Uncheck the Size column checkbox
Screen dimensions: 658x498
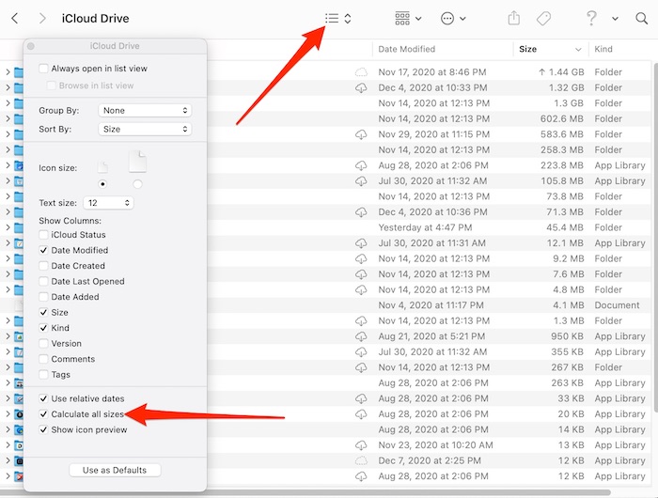click(43, 312)
